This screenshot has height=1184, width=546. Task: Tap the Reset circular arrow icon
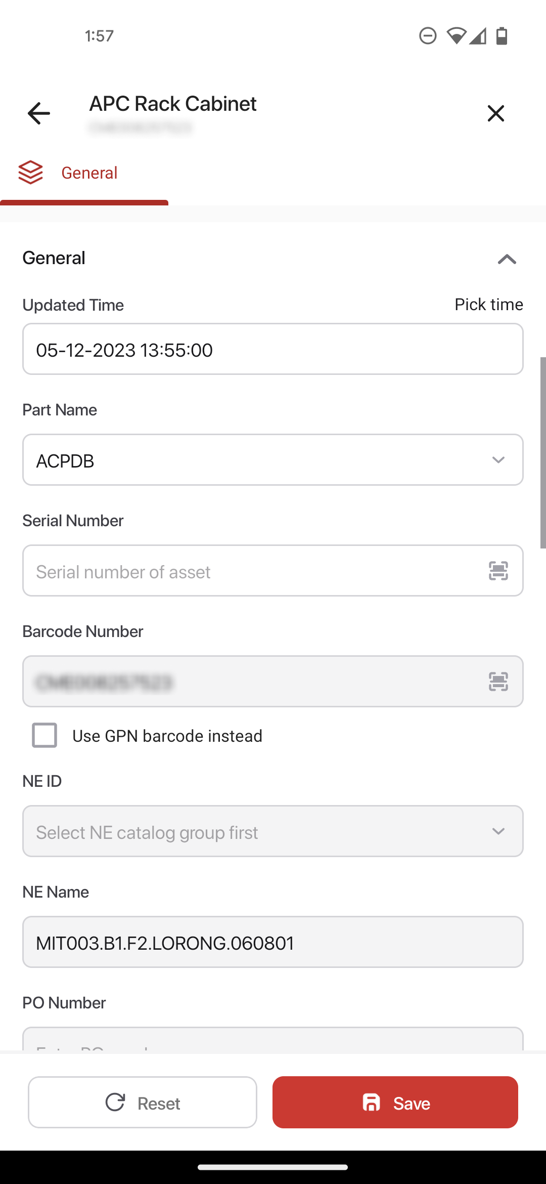pyautogui.click(x=115, y=1102)
